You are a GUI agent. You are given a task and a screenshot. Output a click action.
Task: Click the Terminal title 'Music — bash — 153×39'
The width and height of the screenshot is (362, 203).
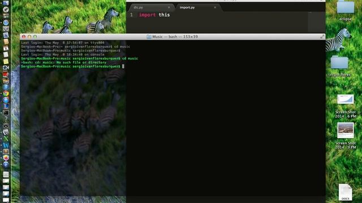coord(175,37)
